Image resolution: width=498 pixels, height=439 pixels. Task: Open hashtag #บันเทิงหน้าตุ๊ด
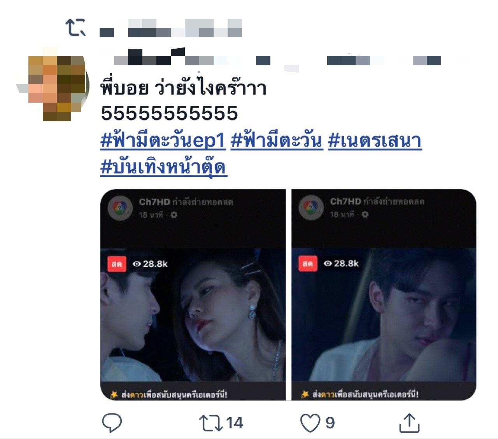tap(163, 167)
